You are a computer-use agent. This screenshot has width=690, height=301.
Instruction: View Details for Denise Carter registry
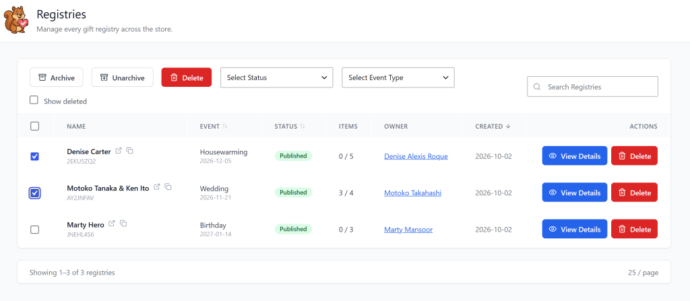tap(574, 156)
